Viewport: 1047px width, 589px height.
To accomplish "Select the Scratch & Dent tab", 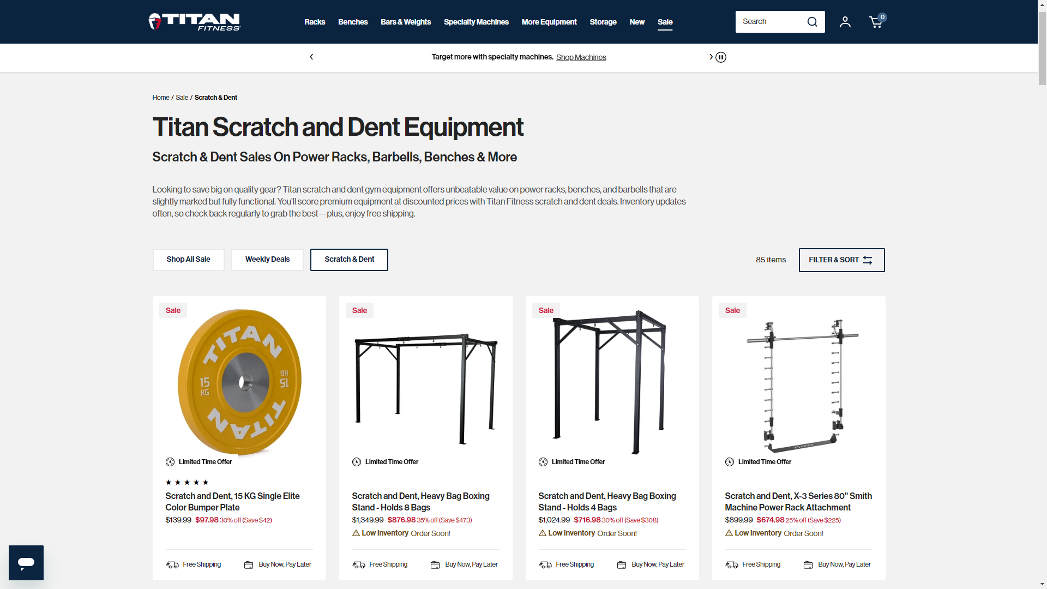I will click(x=349, y=260).
